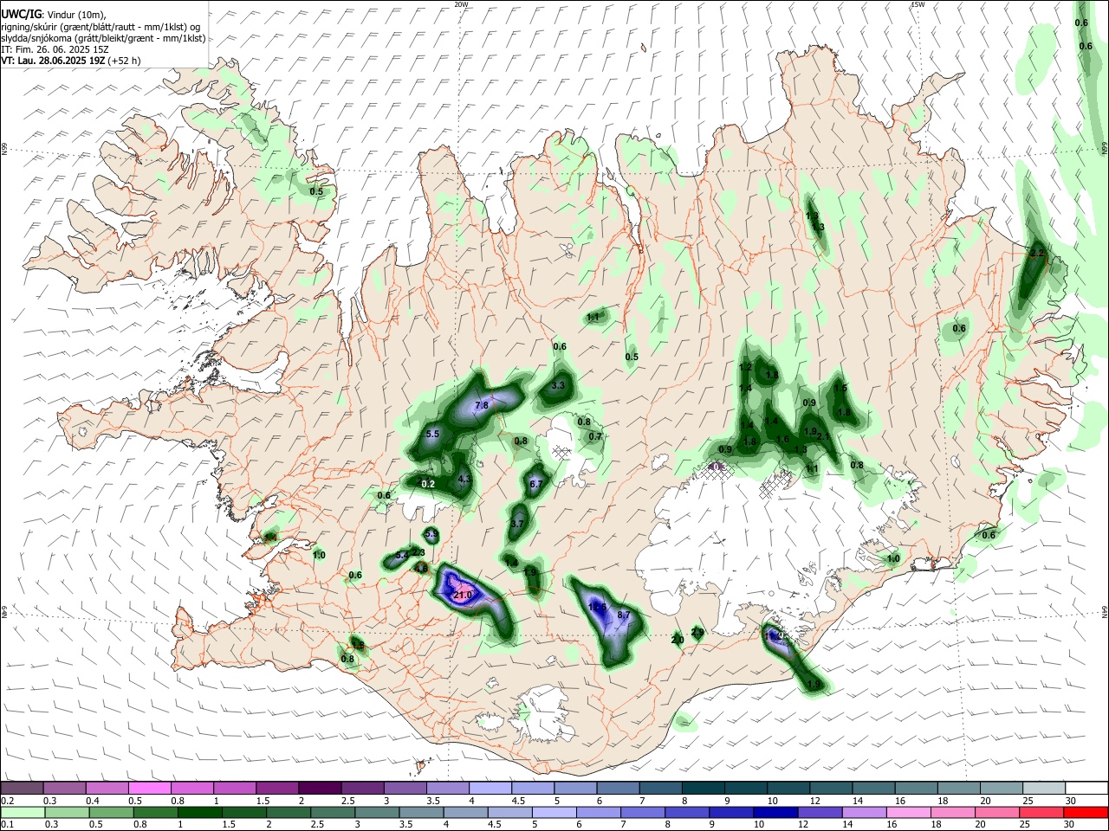Click the 4.3 rainfall label
This screenshot has width=1109, height=831.
pyautogui.click(x=464, y=479)
